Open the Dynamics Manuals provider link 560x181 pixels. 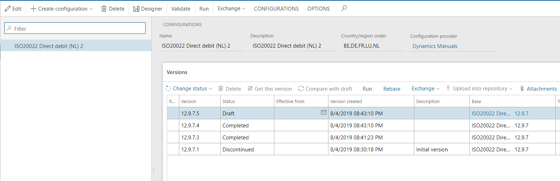[434, 46]
